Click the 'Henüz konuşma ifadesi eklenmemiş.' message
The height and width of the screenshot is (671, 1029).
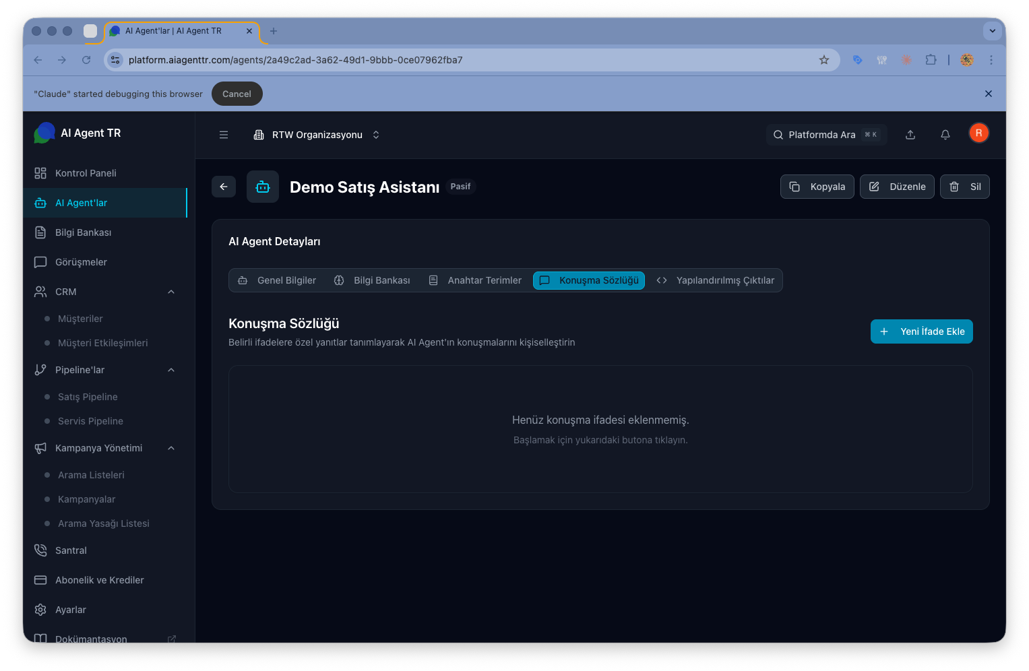point(600,420)
